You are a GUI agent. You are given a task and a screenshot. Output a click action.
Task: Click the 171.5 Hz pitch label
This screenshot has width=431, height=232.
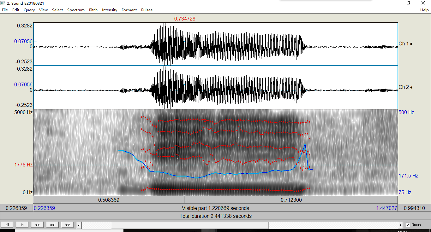tap(408, 176)
